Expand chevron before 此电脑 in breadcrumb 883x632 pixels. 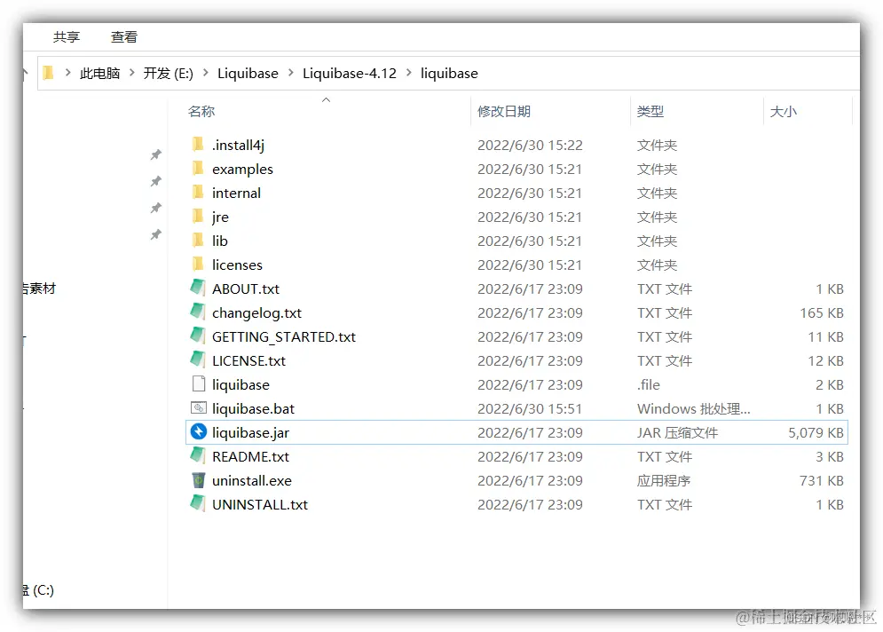68,73
